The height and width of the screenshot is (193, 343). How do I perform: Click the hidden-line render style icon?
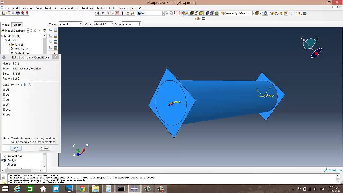(196, 13)
